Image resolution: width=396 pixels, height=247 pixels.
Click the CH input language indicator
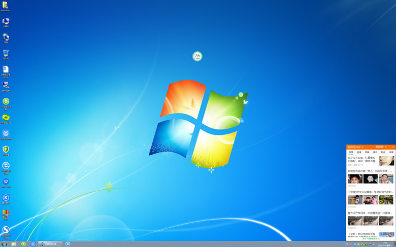tap(347, 244)
